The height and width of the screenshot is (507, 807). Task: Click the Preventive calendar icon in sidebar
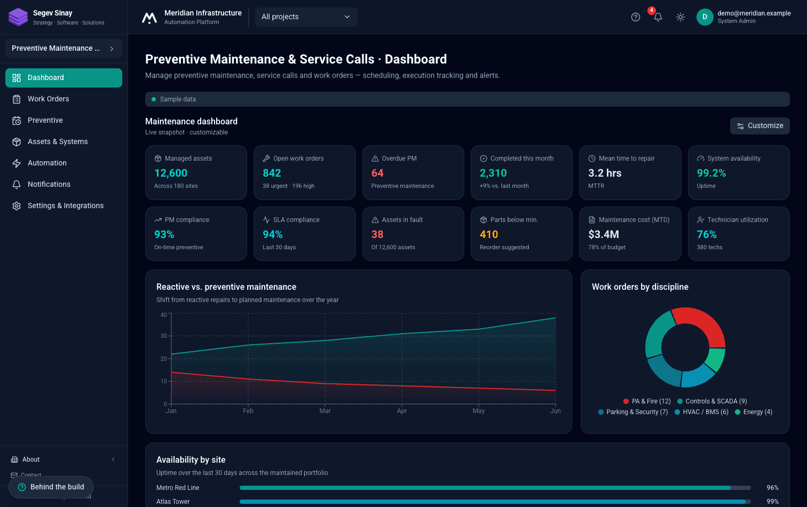(x=17, y=121)
